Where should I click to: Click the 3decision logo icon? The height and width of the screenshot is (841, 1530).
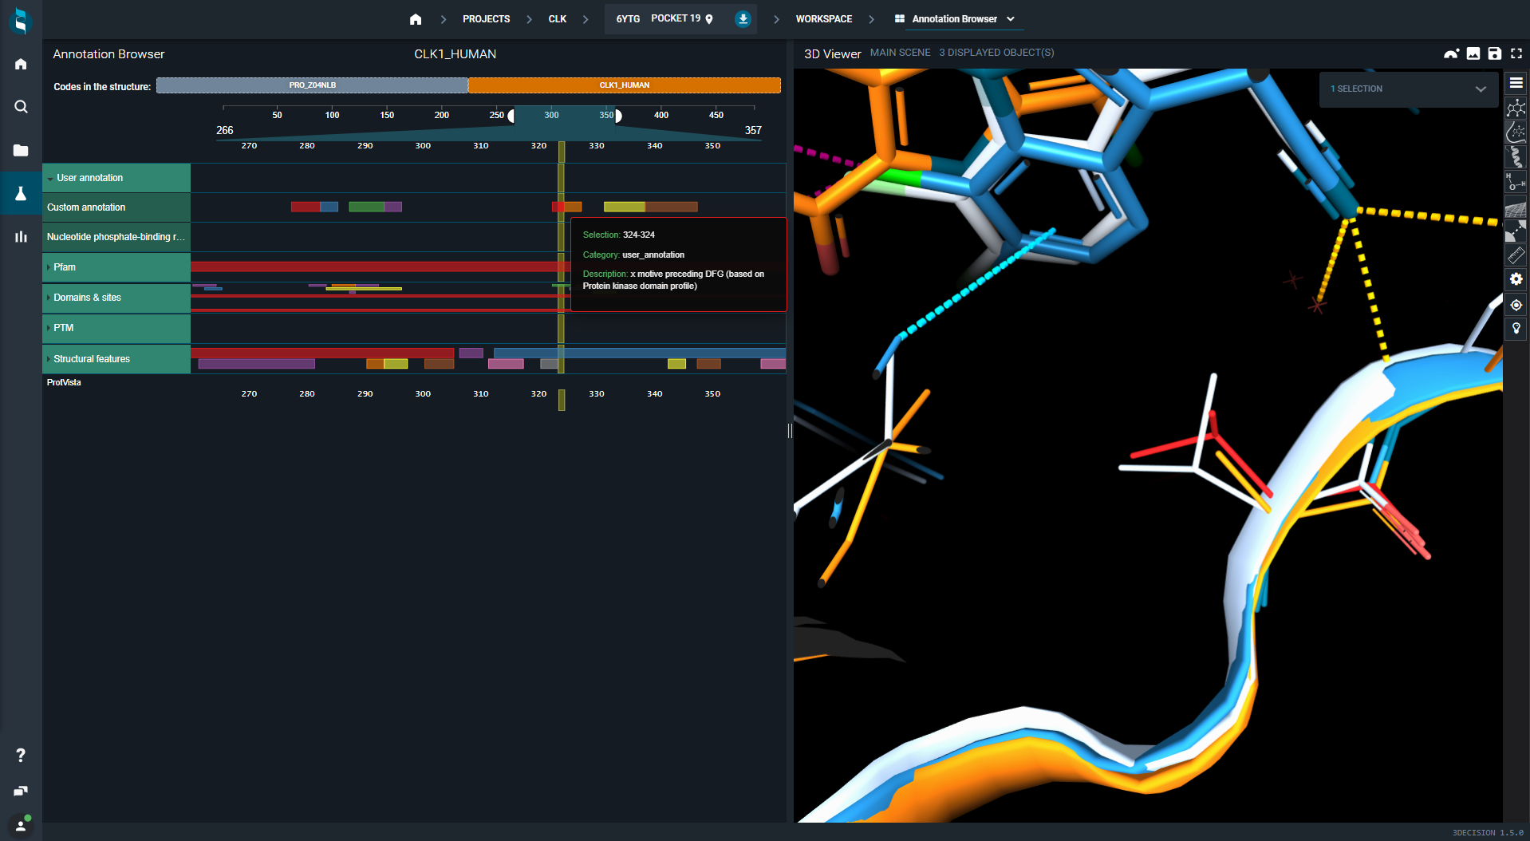tap(21, 21)
